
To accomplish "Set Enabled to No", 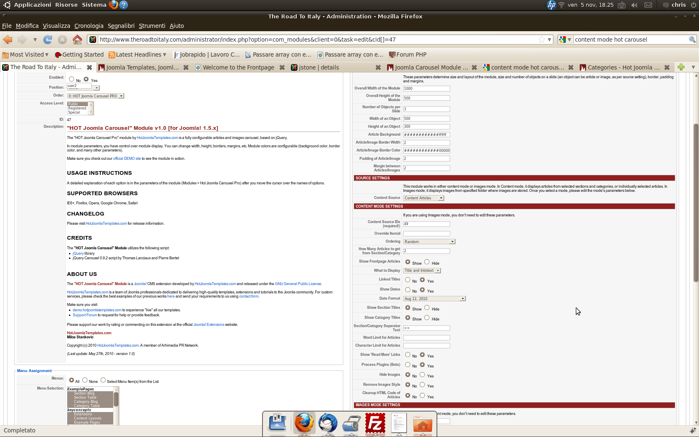I will (x=72, y=79).
